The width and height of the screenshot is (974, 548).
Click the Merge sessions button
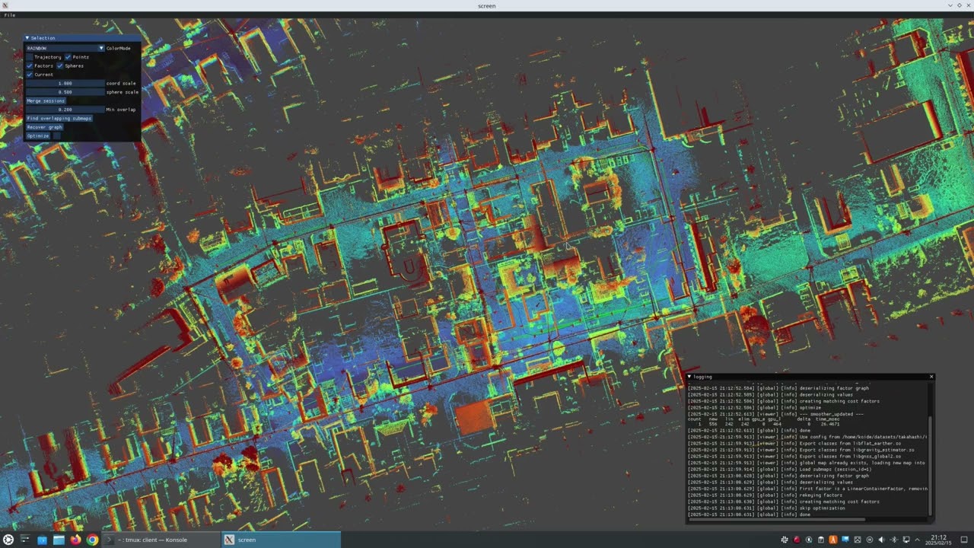click(46, 100)
